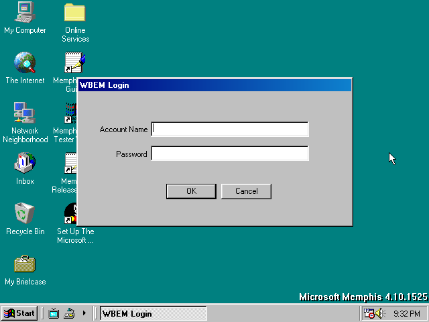Image resolution: width=429 pixels, height=322 pixels.
Task: Focus the Account Name text field
Action: coord(230,129)
